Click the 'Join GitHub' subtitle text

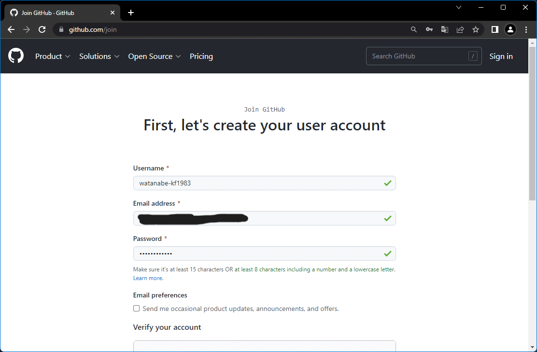(x=264, y=109)
